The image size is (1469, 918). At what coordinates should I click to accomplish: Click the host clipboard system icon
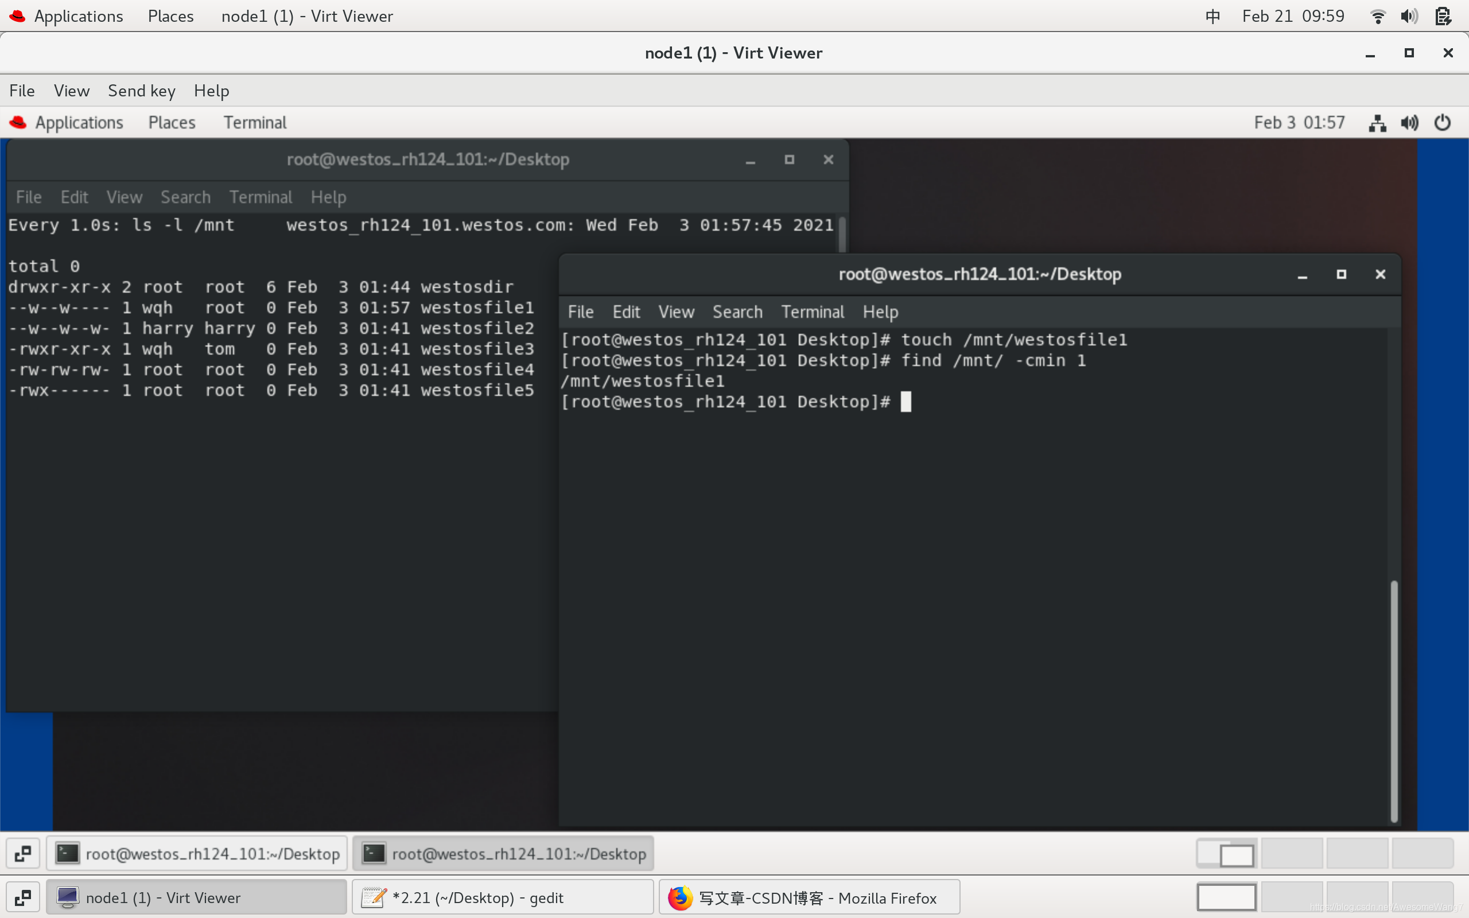[x=1443, y=17]
